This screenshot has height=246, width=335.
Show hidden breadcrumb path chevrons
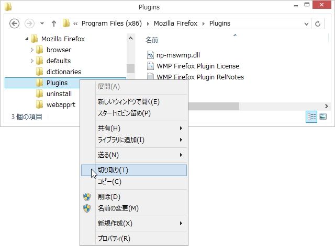(75, 24)
